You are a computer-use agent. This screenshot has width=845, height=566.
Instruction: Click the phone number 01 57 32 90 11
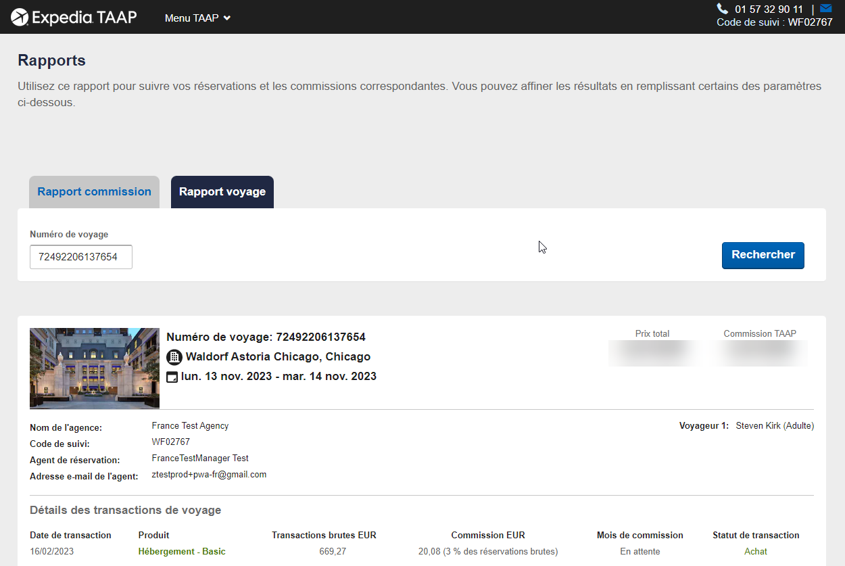click(x=769, y=9)
